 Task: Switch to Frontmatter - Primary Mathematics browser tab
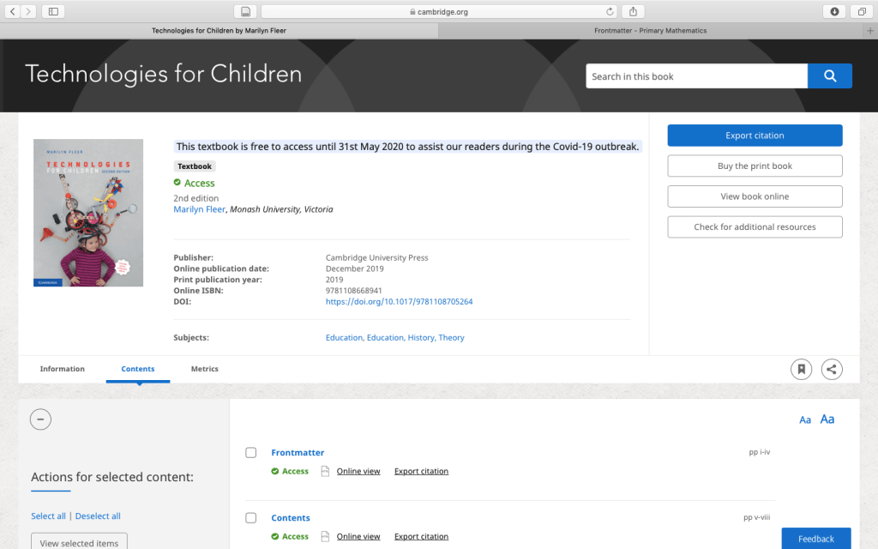pyautogui.click(x=650, y=31)
